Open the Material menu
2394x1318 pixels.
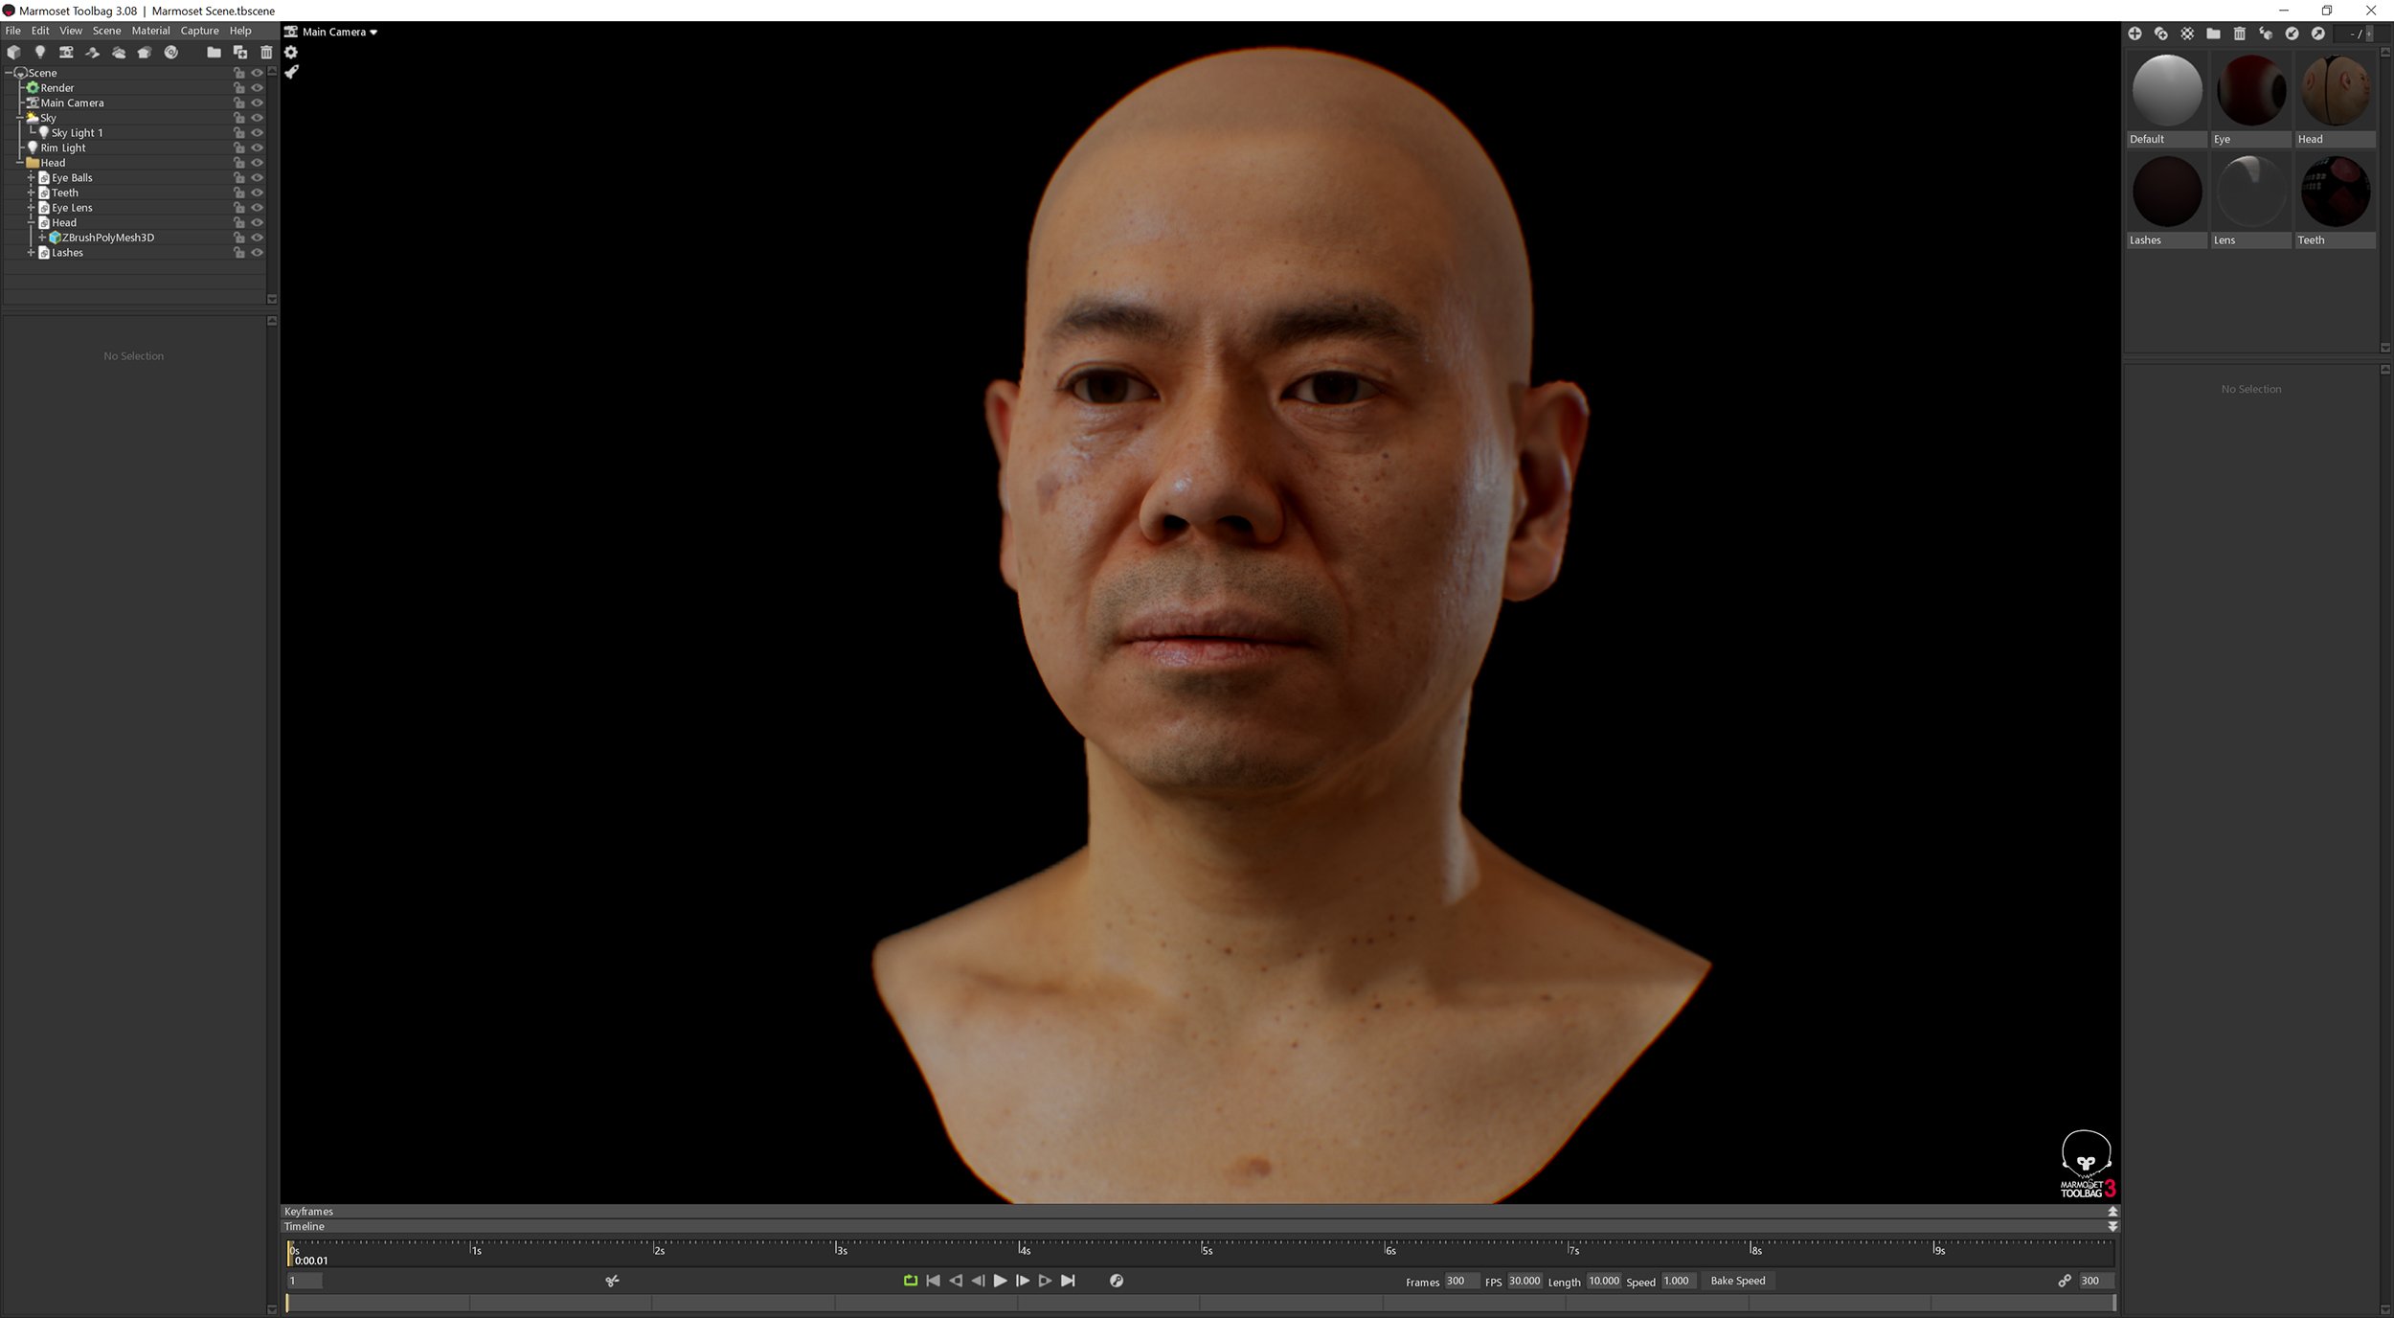coord(150,30)
